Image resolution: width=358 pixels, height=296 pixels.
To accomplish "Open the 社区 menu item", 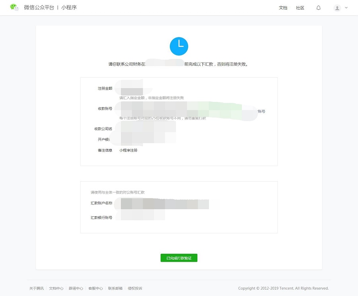I will (300, 8).
